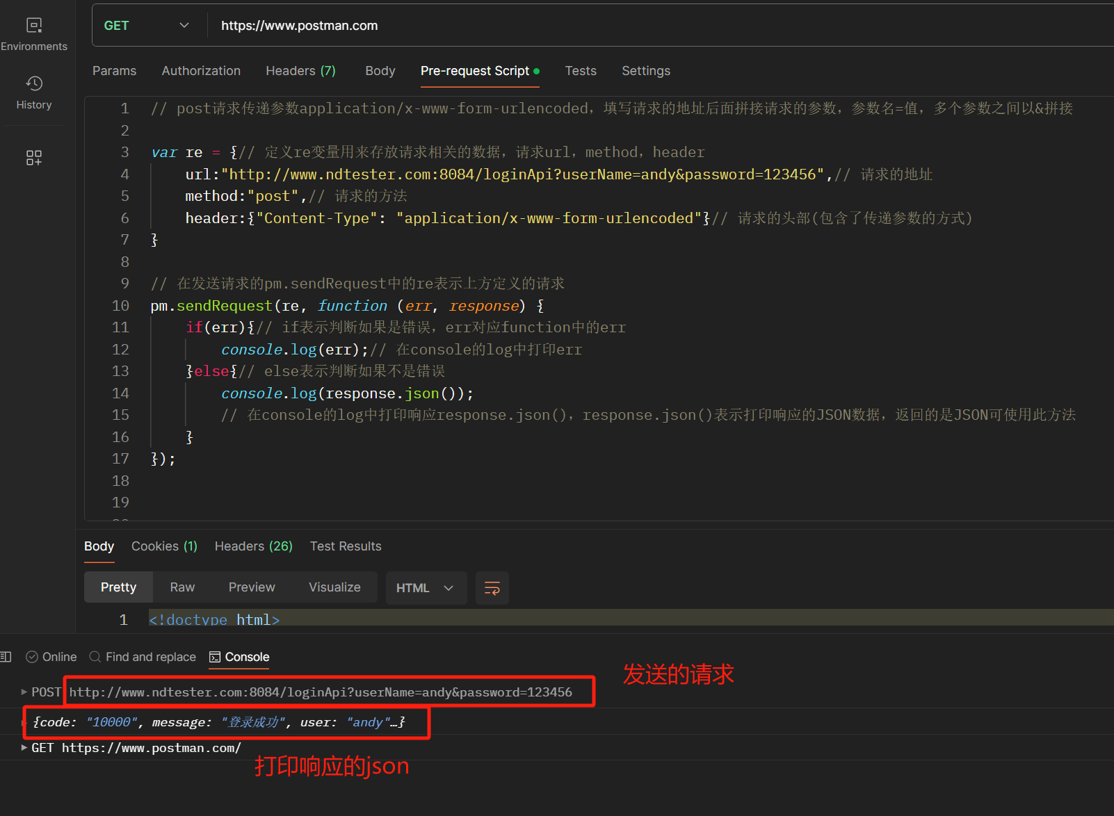The height and width of the screenshot is (816, 1114).
Task: Switch to the Tests tab
Action: [x=581, y=71]
